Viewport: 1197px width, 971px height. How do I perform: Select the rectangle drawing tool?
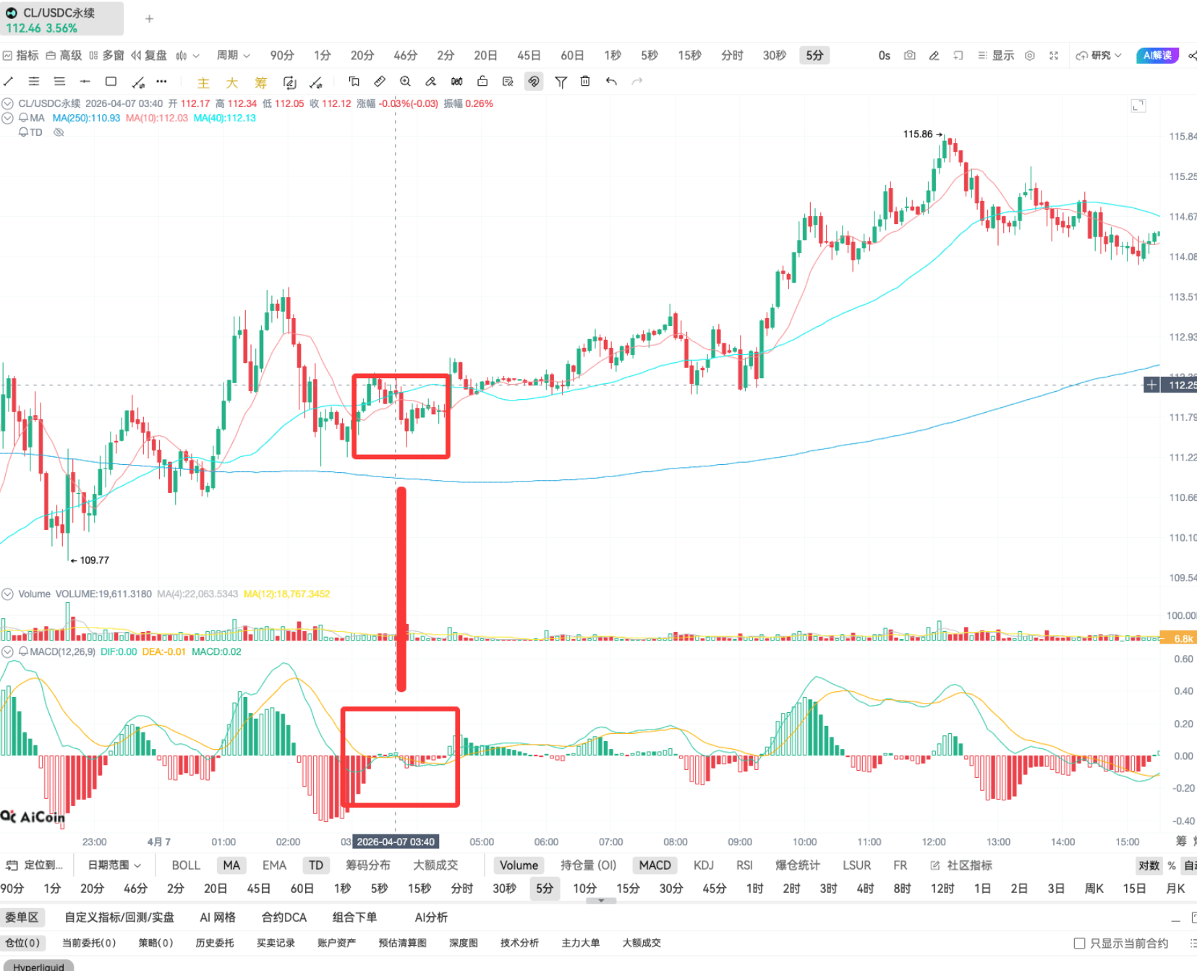pyautogui.click(x=111, y=82)
